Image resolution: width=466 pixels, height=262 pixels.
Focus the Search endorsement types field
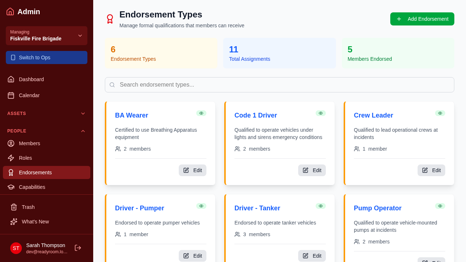[280, 85]
